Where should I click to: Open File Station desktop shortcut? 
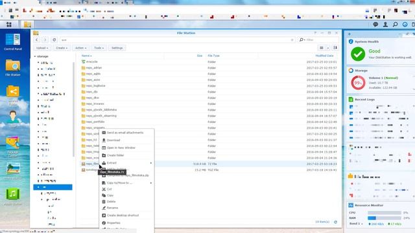pyautogui.click(x=13, y=68)
